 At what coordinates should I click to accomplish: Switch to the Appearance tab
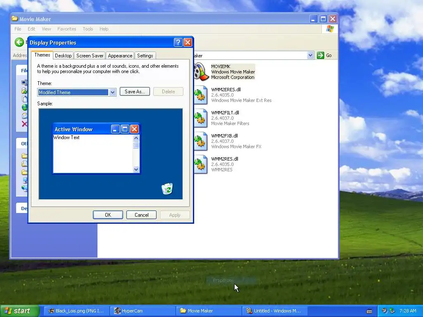click(120, 56)
